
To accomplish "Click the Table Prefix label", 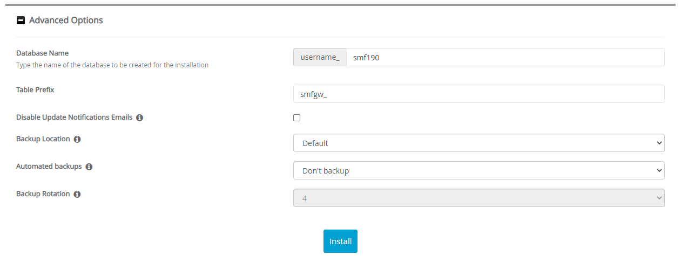I will tap(35, 89).
